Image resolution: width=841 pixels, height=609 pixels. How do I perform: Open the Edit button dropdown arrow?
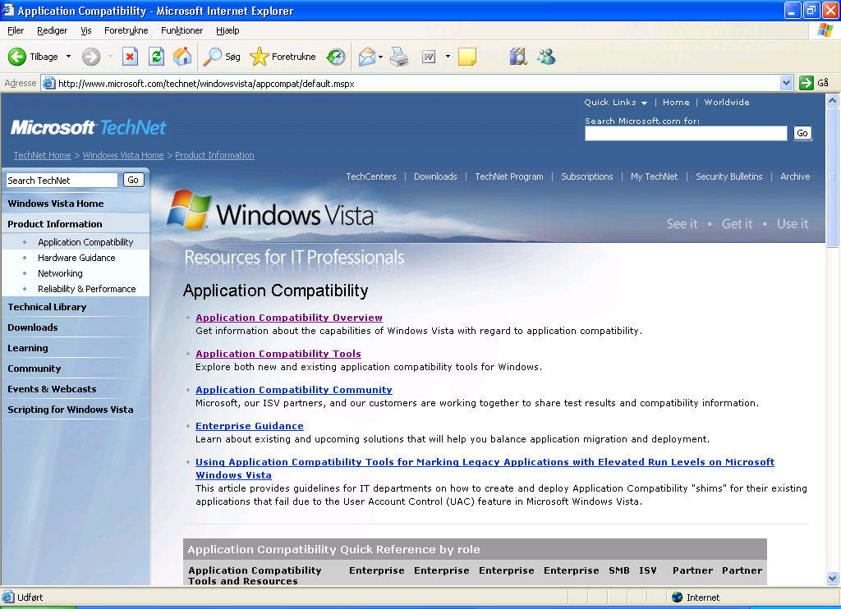(x=448, y=57)
